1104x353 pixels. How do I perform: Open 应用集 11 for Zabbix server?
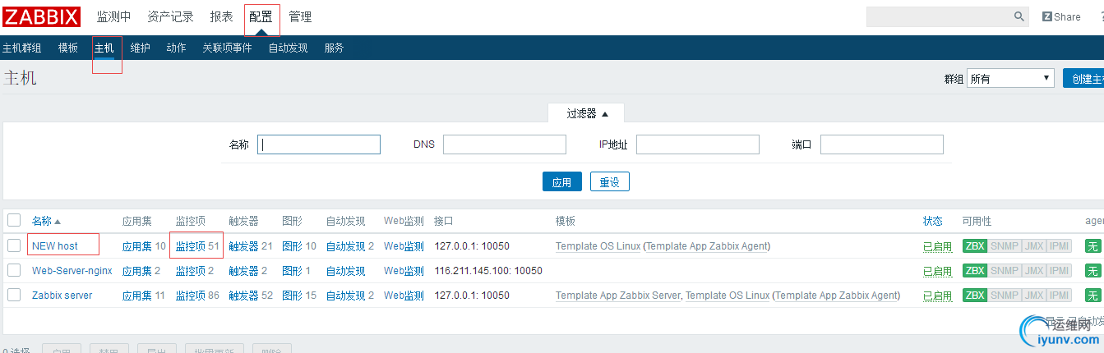137,295
